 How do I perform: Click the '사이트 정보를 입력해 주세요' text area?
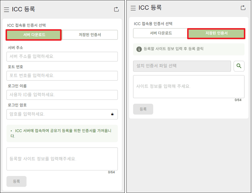(189, 87)
